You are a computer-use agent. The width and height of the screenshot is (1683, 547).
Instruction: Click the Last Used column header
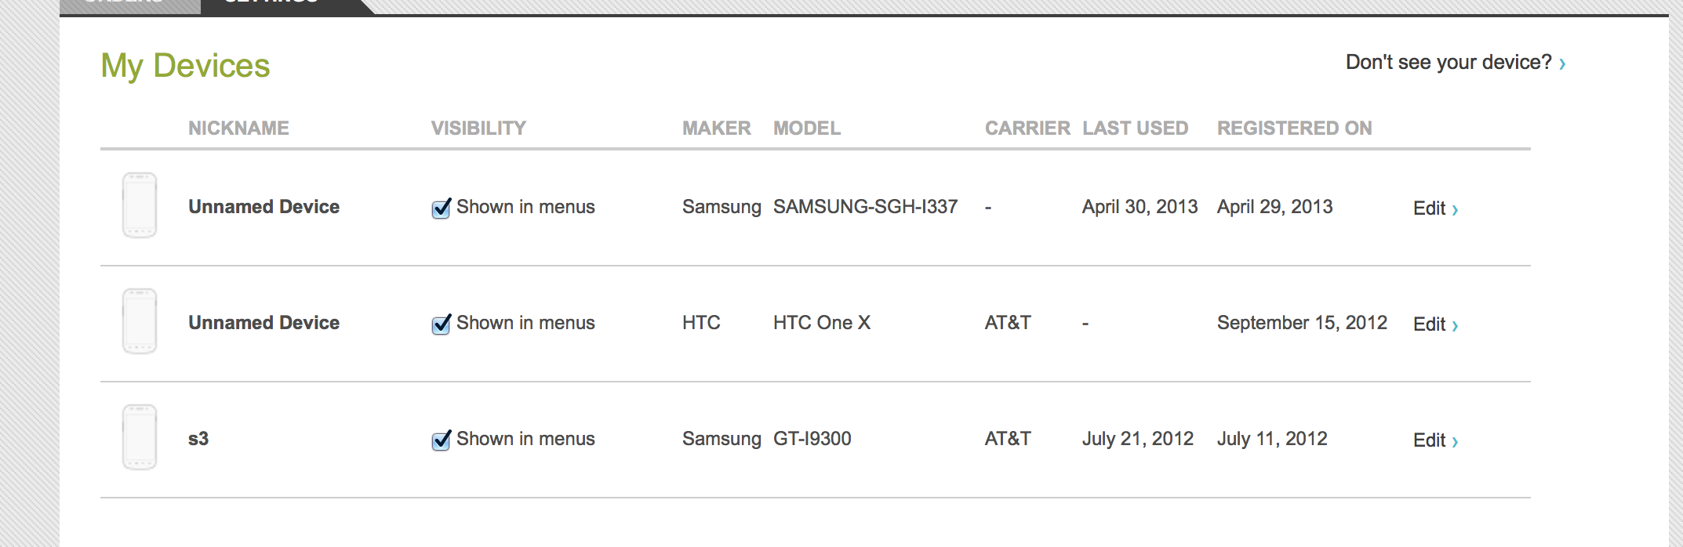(x=1136, y=128)
